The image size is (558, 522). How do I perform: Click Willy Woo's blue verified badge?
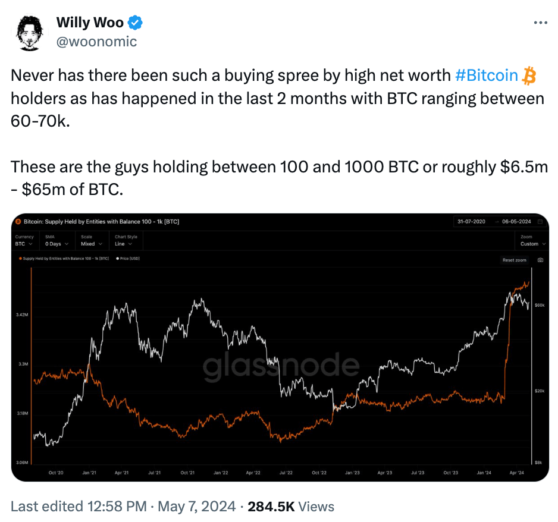(x=136, y=22)
